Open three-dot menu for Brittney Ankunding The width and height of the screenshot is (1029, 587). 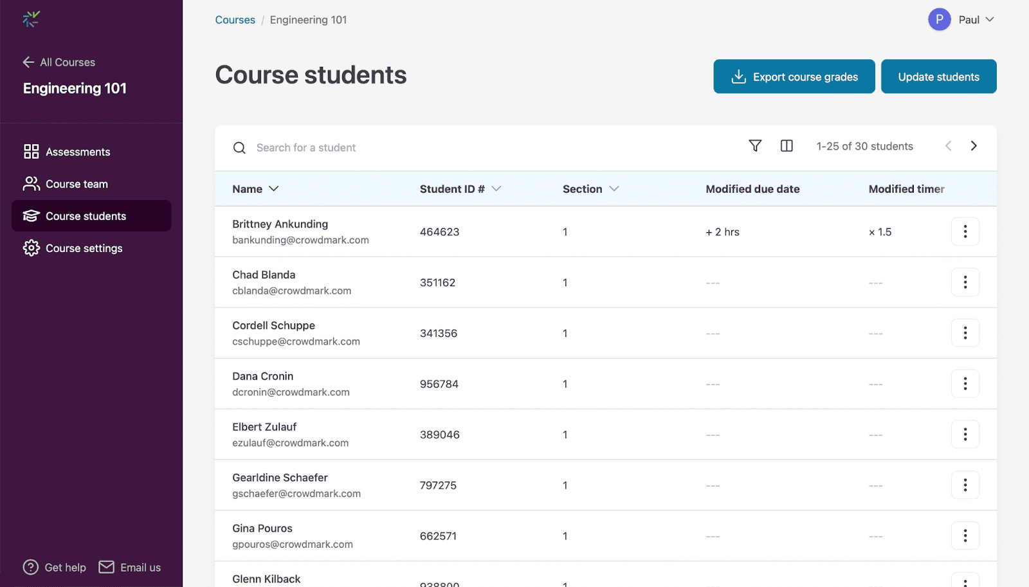coord(965,231)
